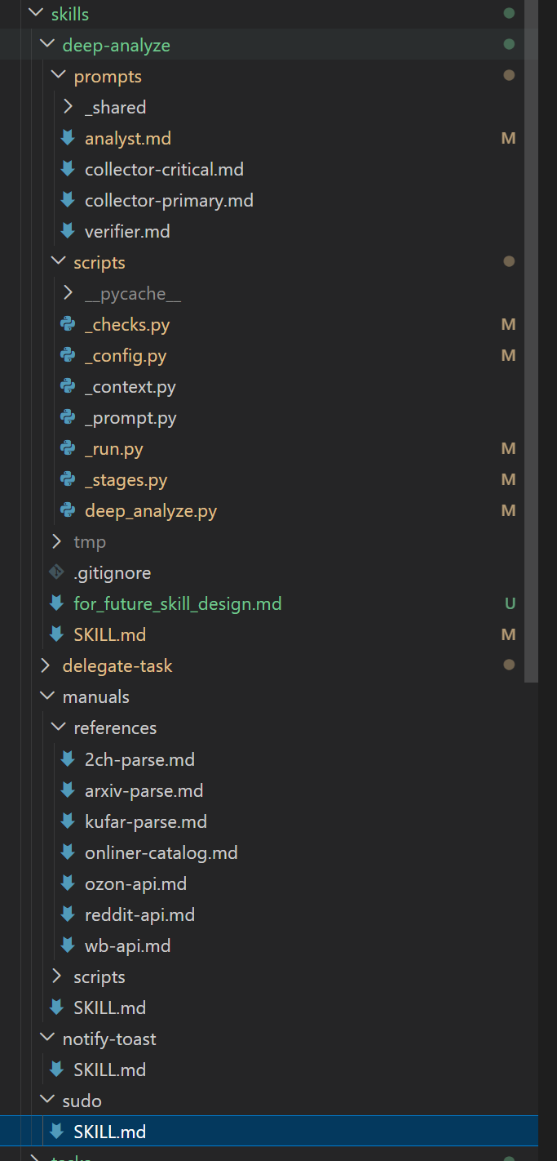This screenshot has width=557, height=1161.
Task: Expand the tmp folder
Action: coord(57,541)
